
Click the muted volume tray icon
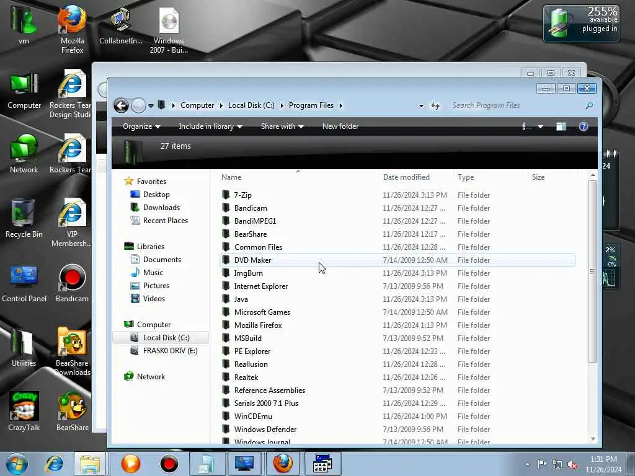coord(572,465)
